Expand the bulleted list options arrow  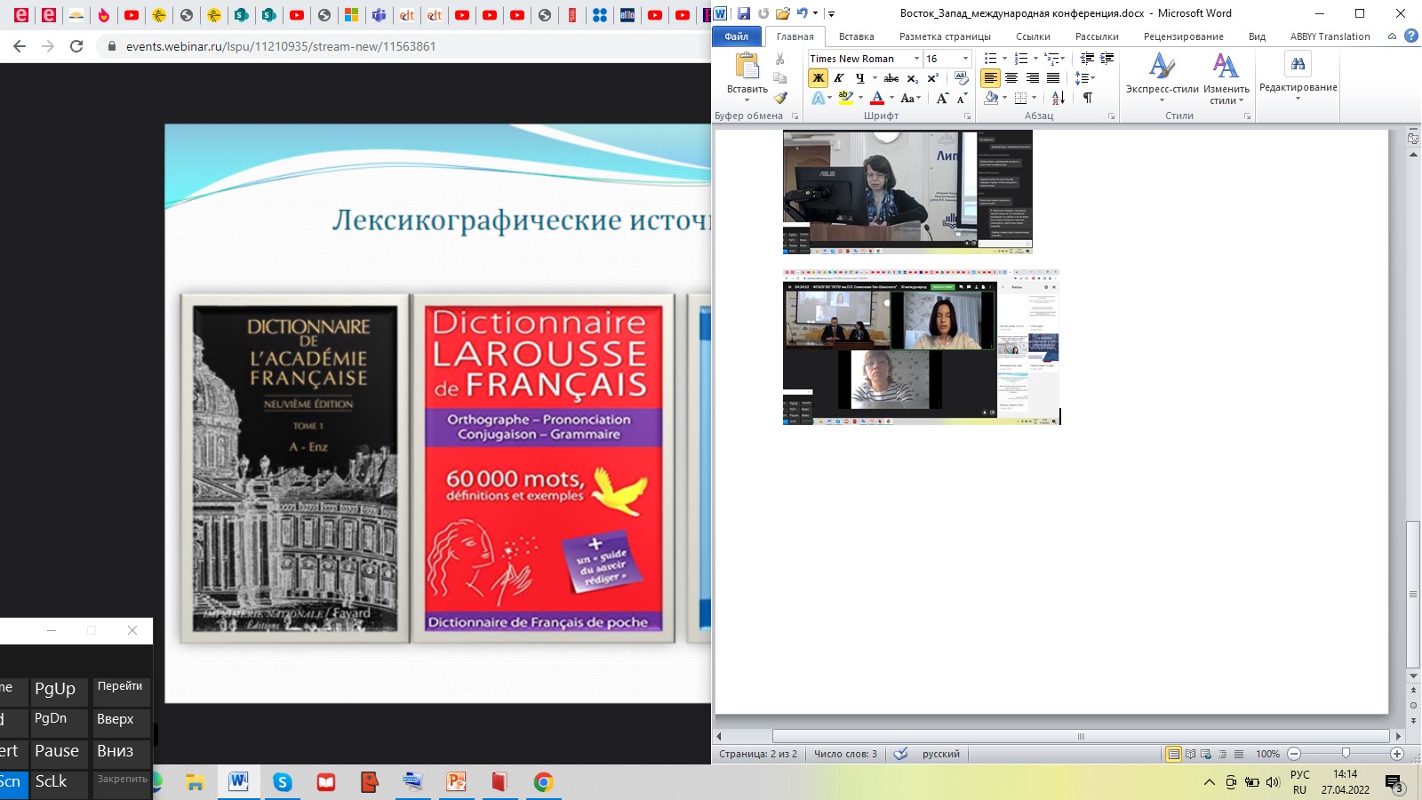pyautogui.click(x=1005, y=59)
